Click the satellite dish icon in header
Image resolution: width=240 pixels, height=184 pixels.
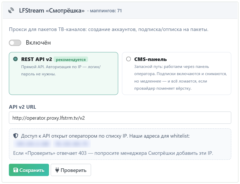click(x=11, y=11)
